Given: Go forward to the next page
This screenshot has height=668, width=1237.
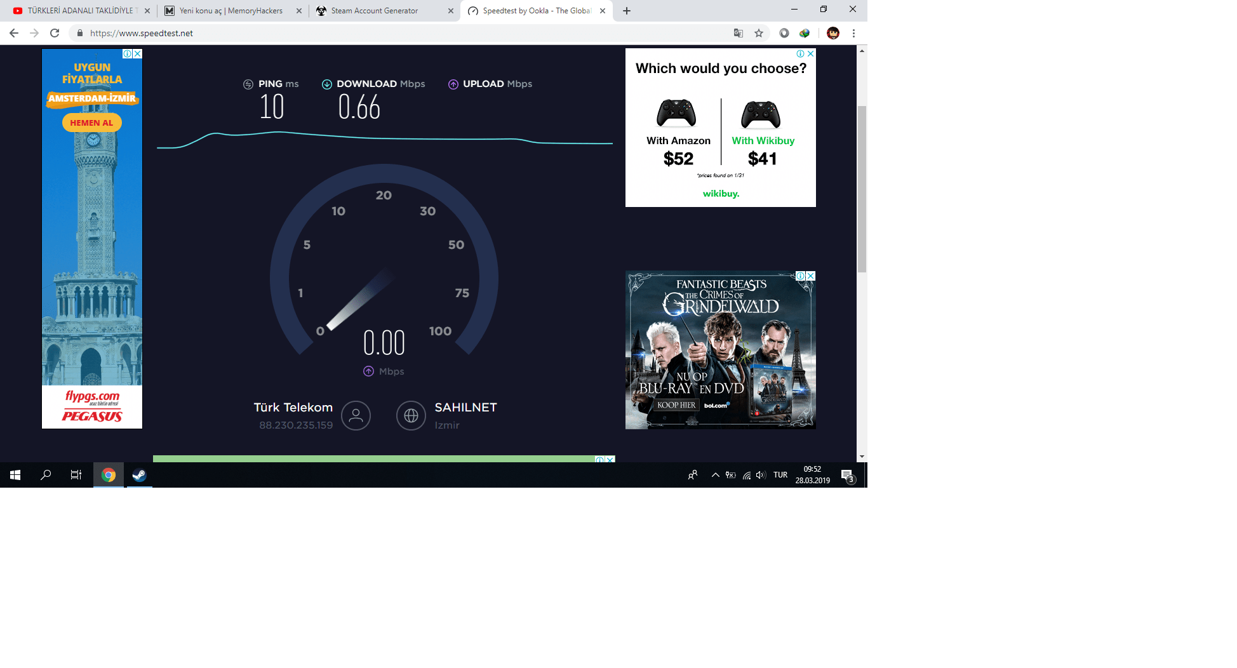Looking at the screenshot, I should [34, 33].
